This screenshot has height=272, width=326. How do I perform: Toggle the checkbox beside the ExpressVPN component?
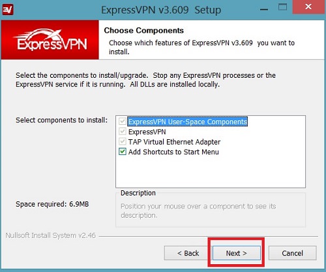click(x=123, y=131)
